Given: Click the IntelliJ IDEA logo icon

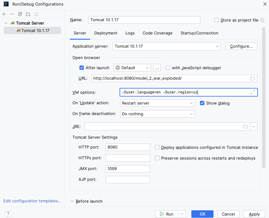Looking at the screenshot, I should point(6,4).
